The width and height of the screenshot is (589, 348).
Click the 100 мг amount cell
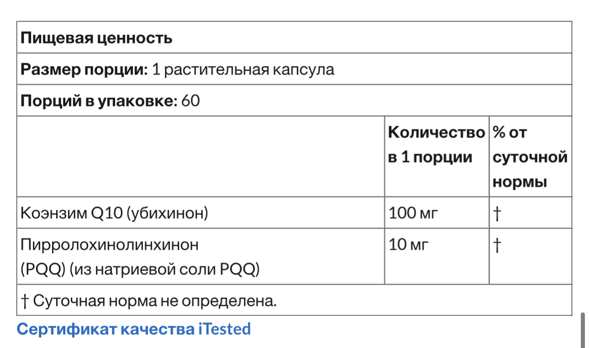[x=413, y=213]
